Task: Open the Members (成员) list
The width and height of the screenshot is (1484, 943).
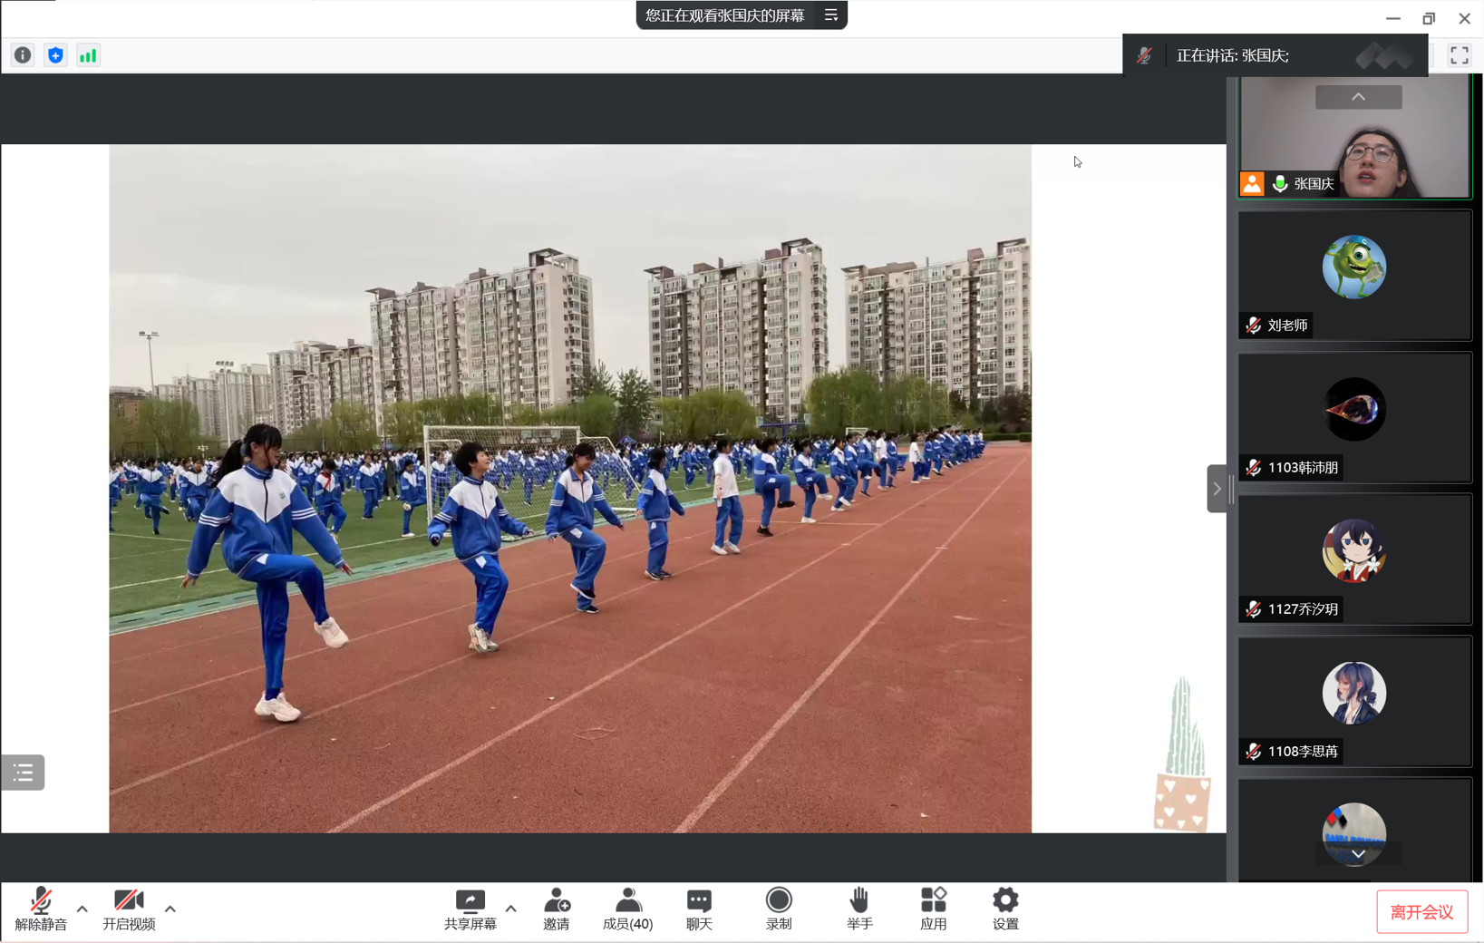Action: pos(627,909)
